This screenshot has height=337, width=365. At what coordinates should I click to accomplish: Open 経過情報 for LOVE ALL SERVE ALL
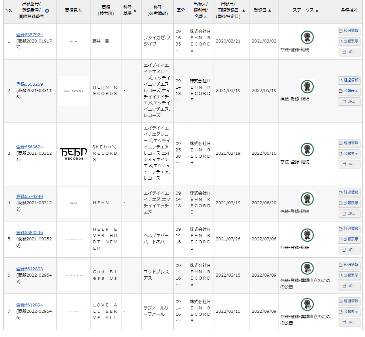[349, 301]
